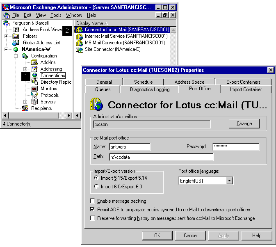Click the Address Book Views icon

(x=16, y=30)
